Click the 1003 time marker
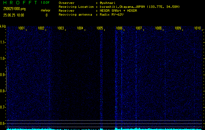The height and width of the screenshot is (130, 205). (61, 28)
